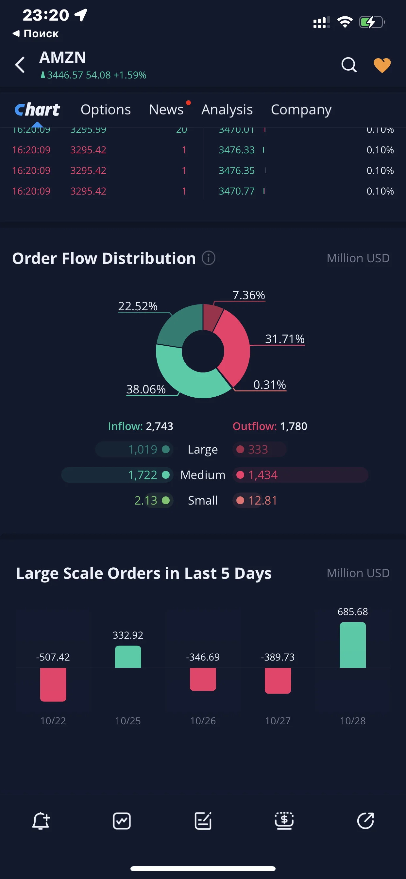Tap the 685.68 bar for 10/28
Image resolution: width=406 pixels, height=879 pixels.
[353, 645]
